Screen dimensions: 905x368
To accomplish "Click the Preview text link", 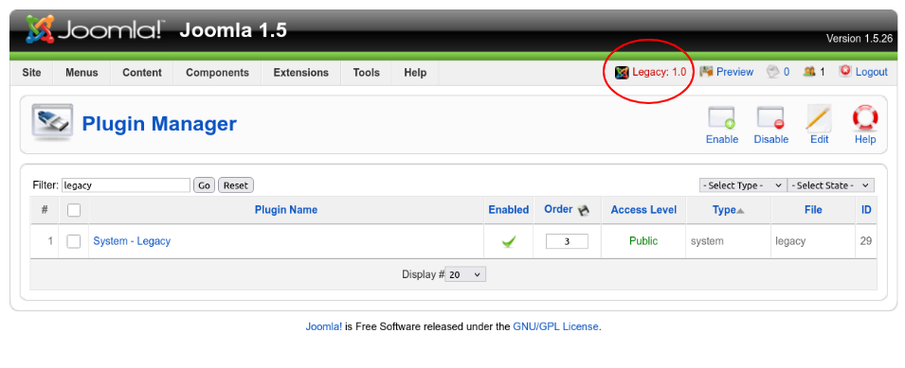I will 734,72.
